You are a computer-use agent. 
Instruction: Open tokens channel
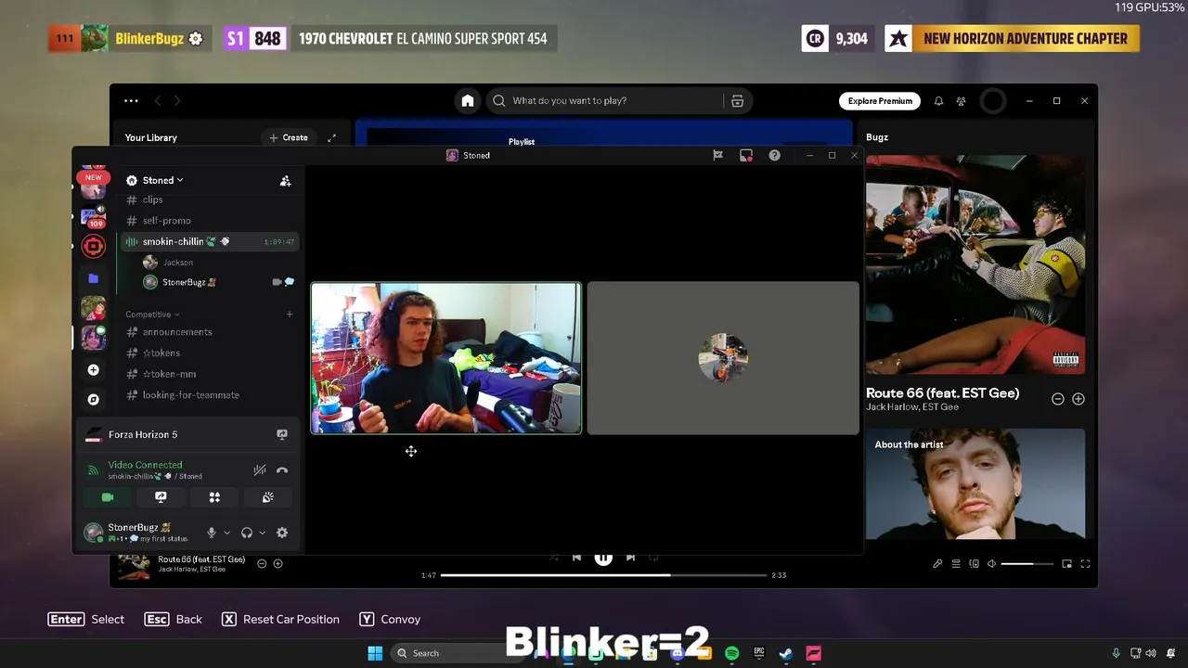point(210,353)
